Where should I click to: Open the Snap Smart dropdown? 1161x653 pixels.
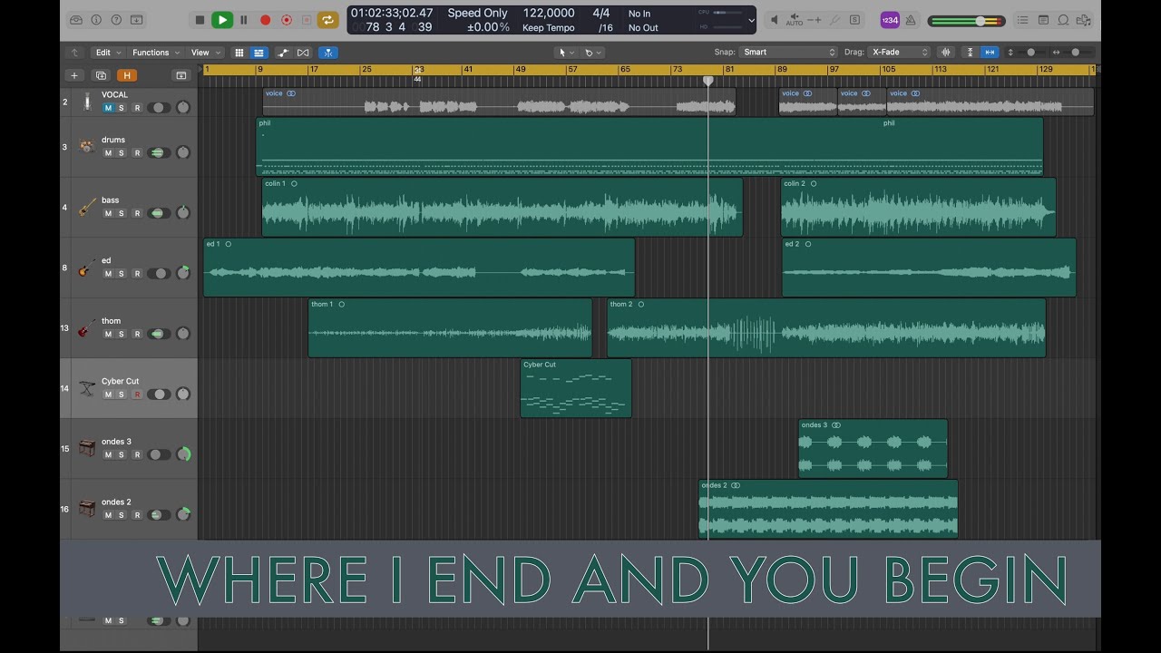tap(788, 53)
